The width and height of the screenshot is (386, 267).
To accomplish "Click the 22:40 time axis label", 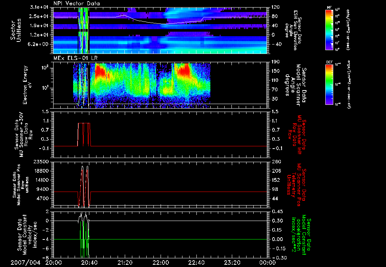I will pos(196,262).
